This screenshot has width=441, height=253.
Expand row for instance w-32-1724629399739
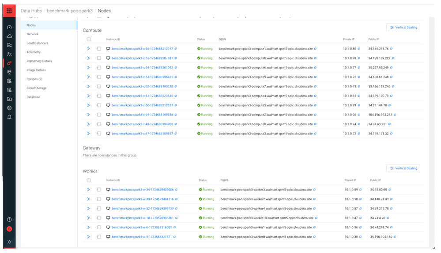pos(88,208)
